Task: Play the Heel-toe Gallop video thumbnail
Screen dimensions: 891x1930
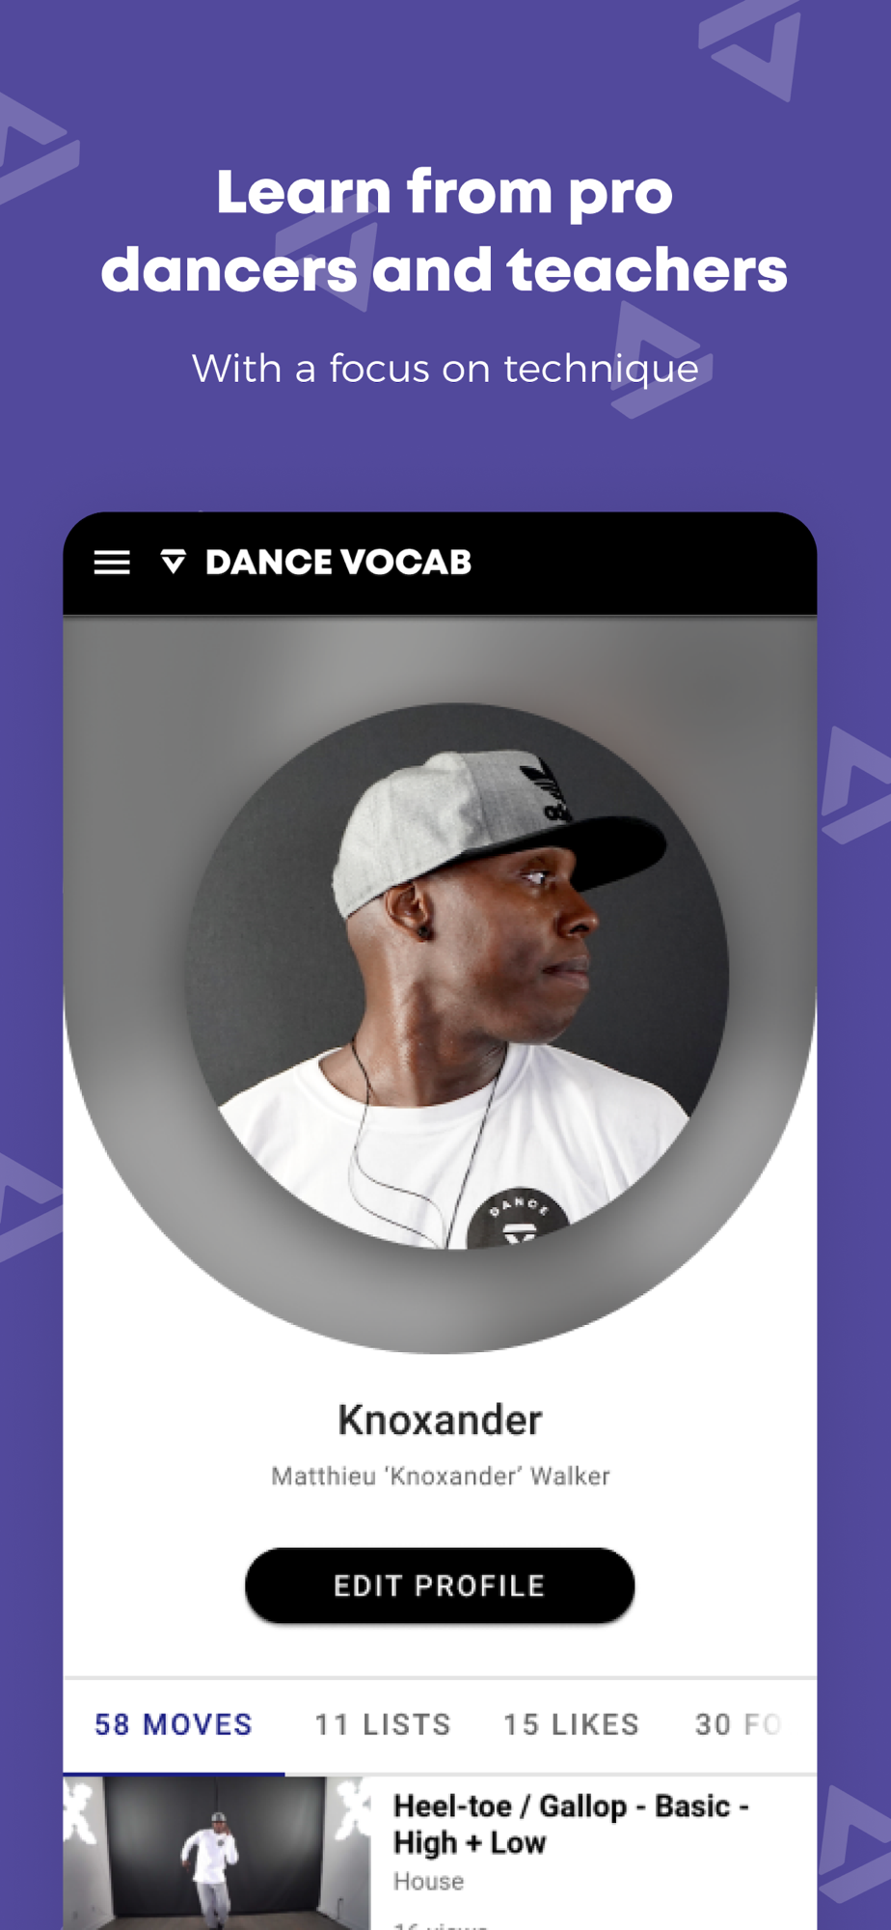Action: pyautogui.click(x=217, y=1853)
